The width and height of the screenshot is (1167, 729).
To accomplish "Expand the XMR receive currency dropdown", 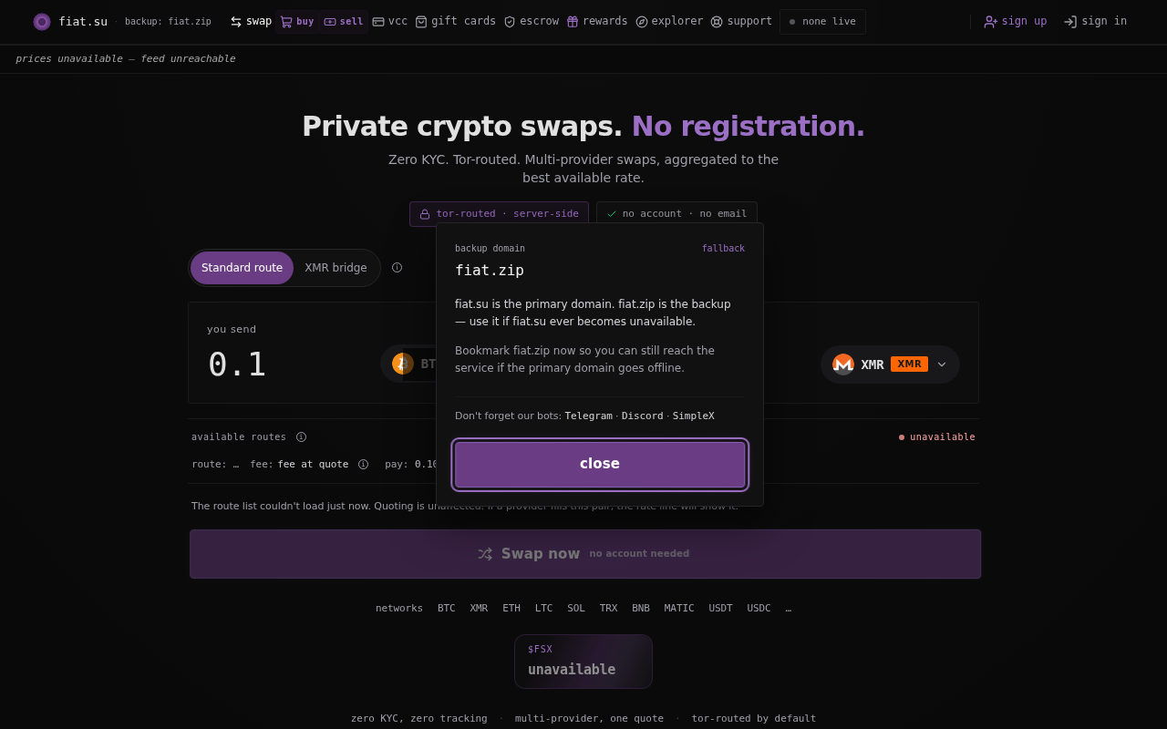I will point(891,364).
